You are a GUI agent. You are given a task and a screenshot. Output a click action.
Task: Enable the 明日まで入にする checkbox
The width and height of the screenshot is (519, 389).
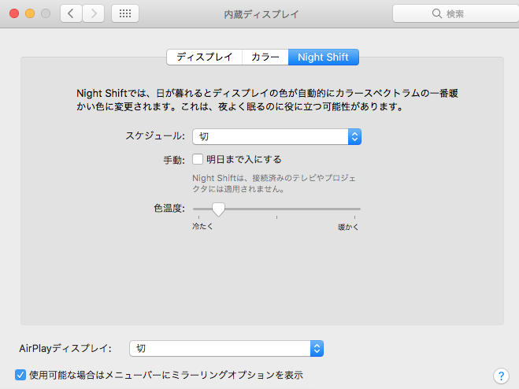click(x=198, y=159)
